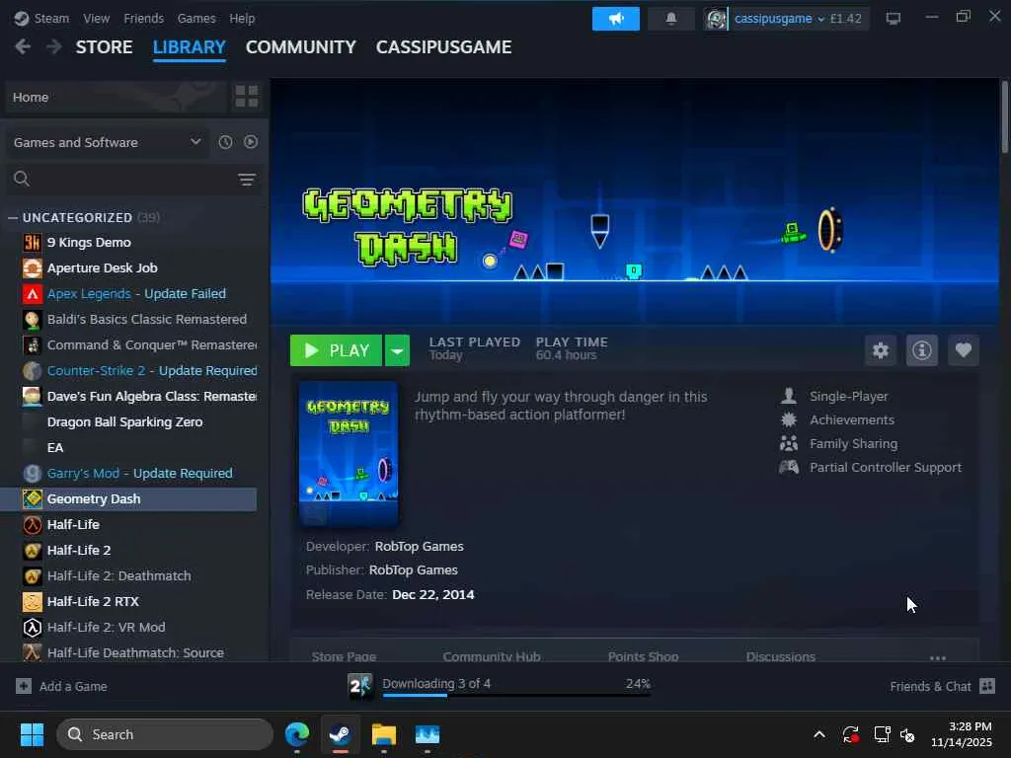Open Microsoft Edge from the taskbar
Screen dimensions: 1011x758
tap(297, 734)
